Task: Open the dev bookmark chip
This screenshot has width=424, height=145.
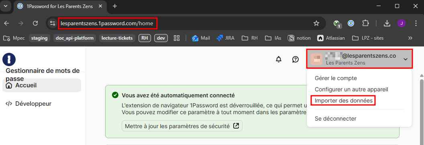Action: pyautogui.click(x=161, y=38)
